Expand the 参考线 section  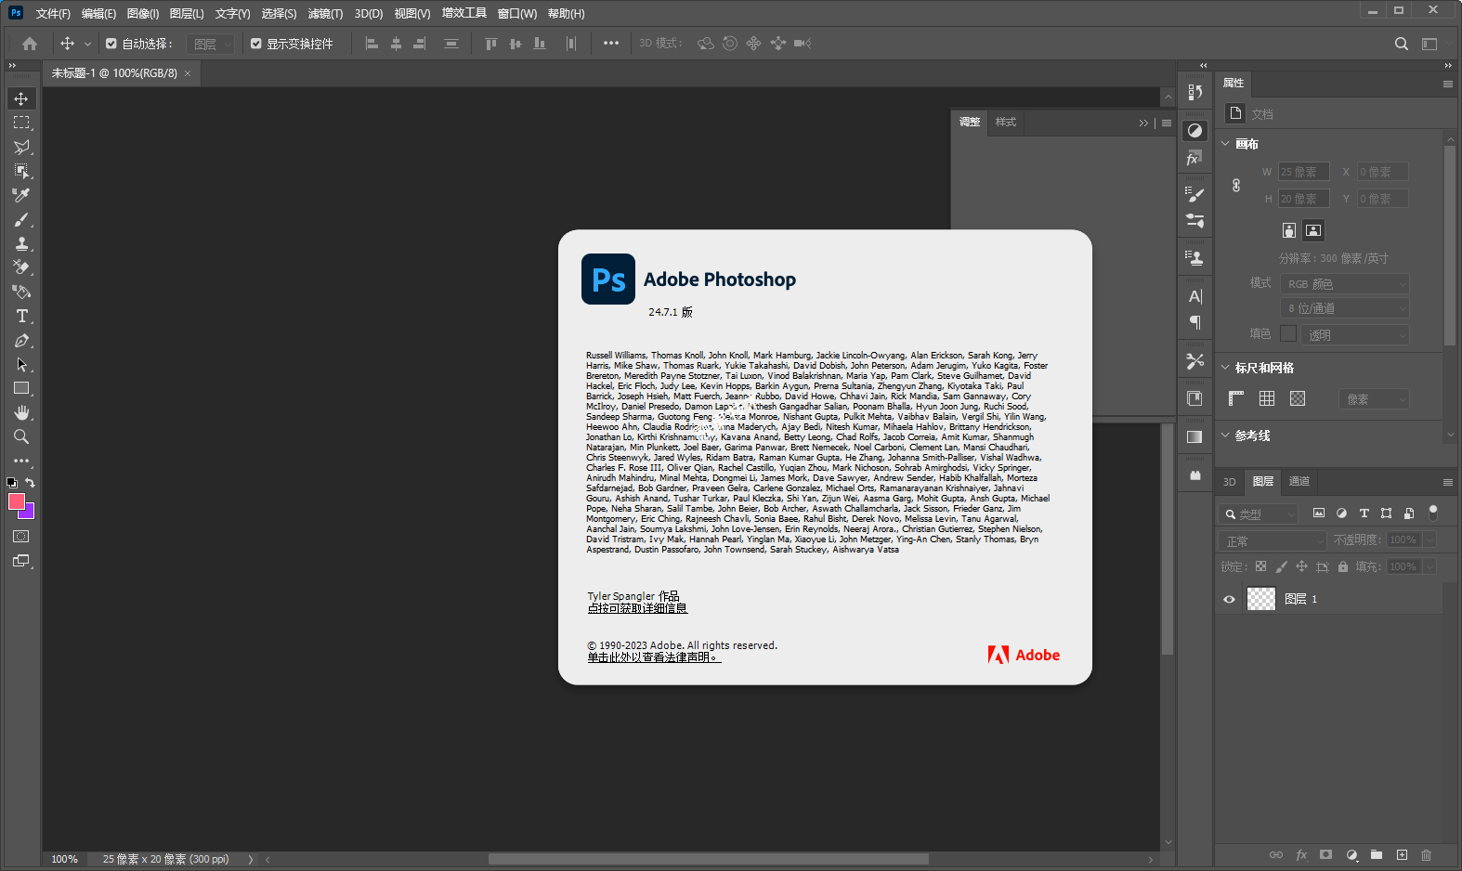(x=1225, y=435)
